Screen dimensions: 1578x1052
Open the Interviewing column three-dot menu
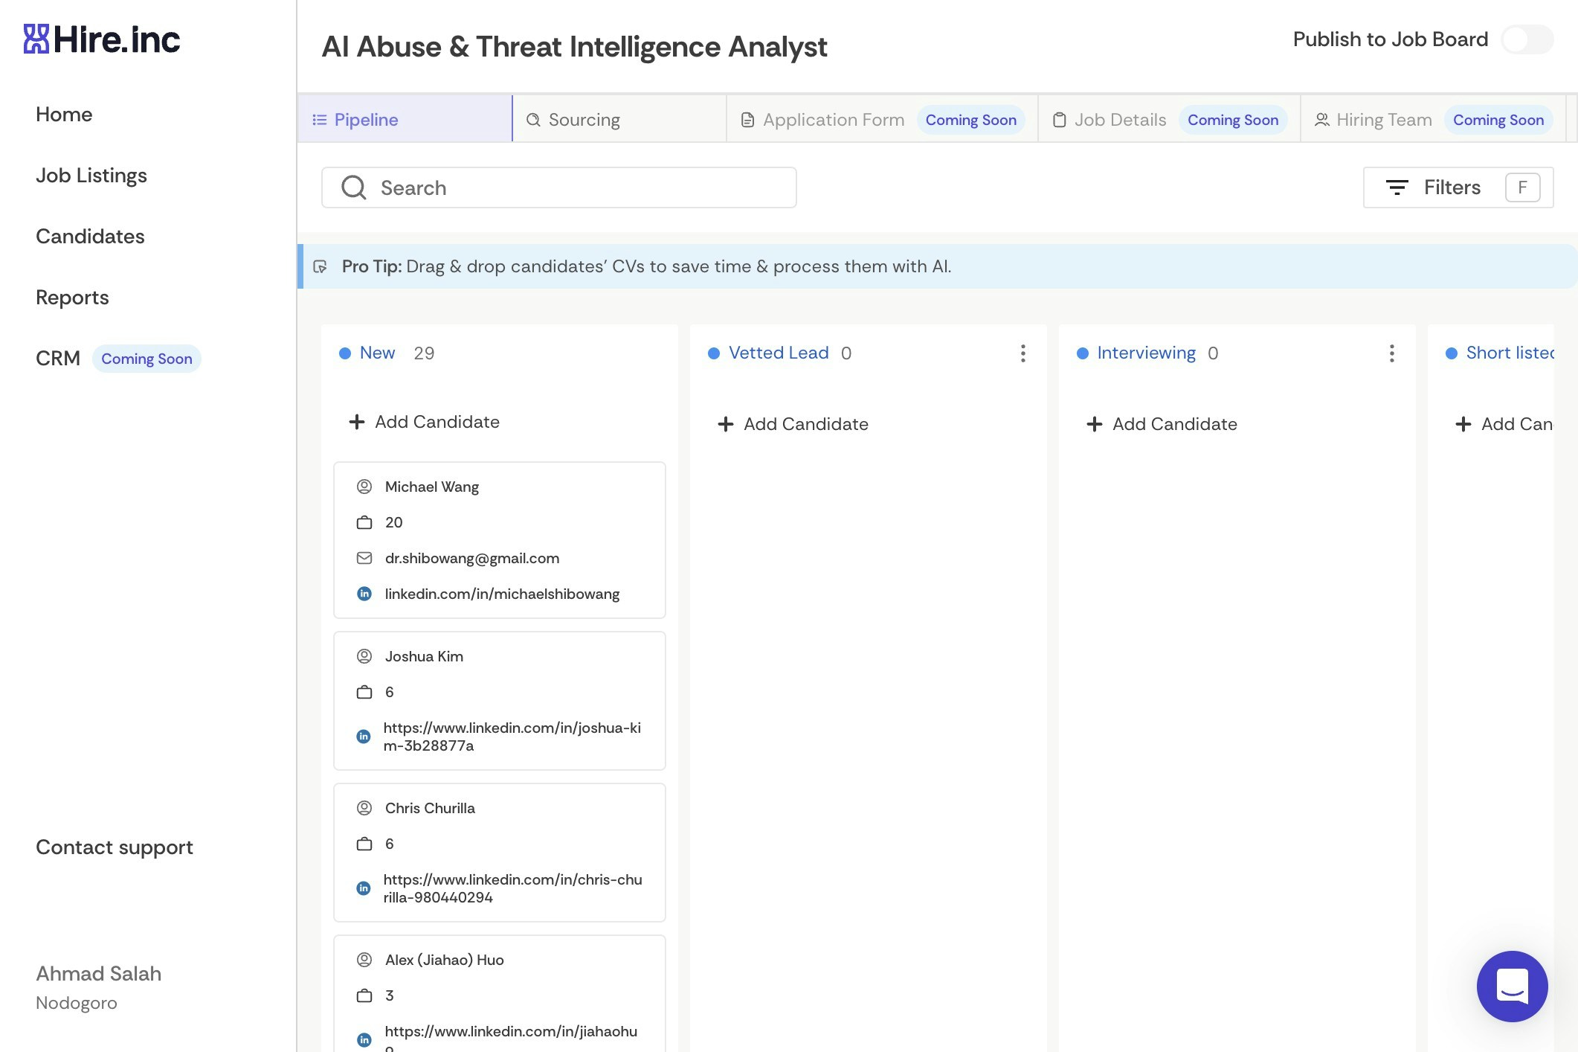click(1391, 353)
